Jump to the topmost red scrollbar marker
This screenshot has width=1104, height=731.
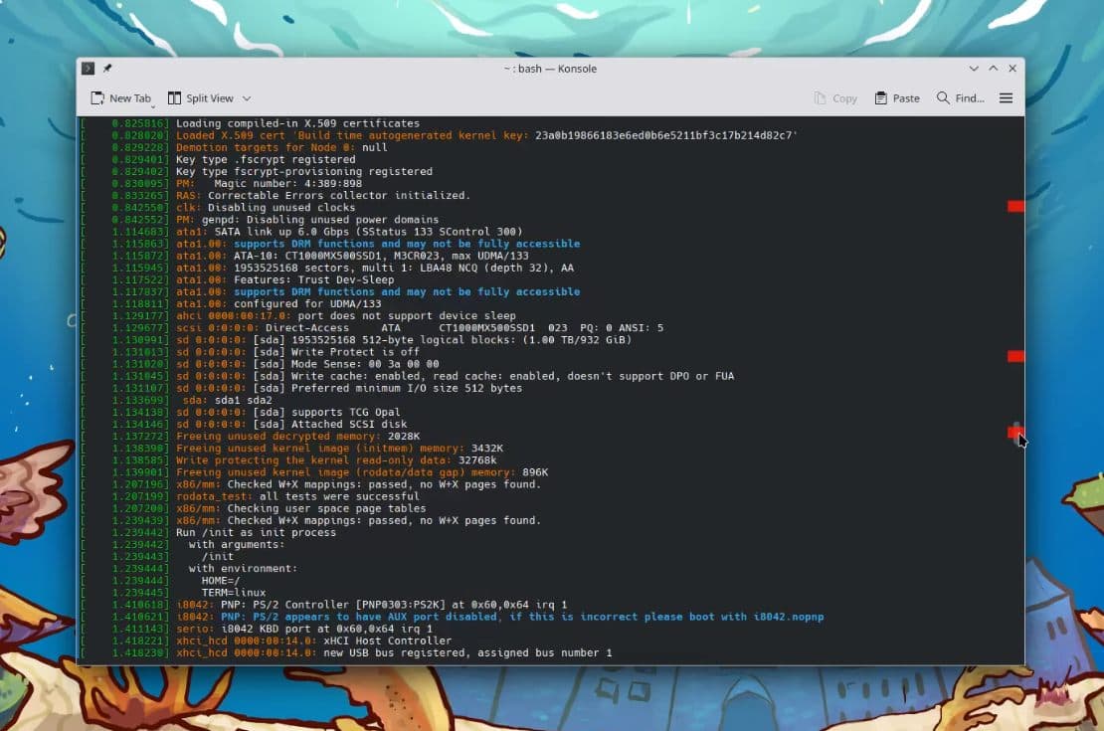point(1015,206)
